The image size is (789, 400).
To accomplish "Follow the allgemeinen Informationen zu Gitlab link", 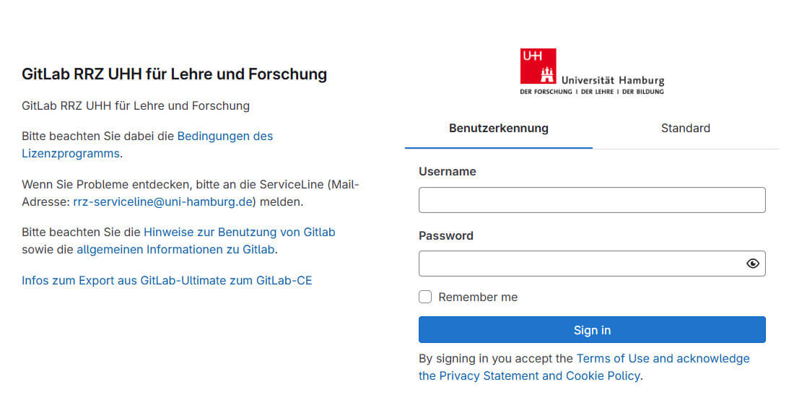I will point(176,249).
